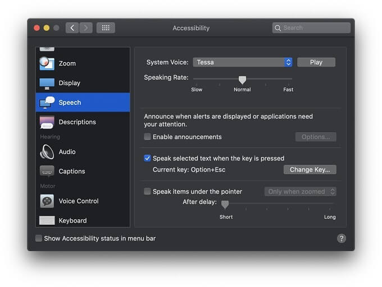Uncheck Speak selected text when key pressed
This screenshot has width=382, height=287.
[x=148, y=159]
